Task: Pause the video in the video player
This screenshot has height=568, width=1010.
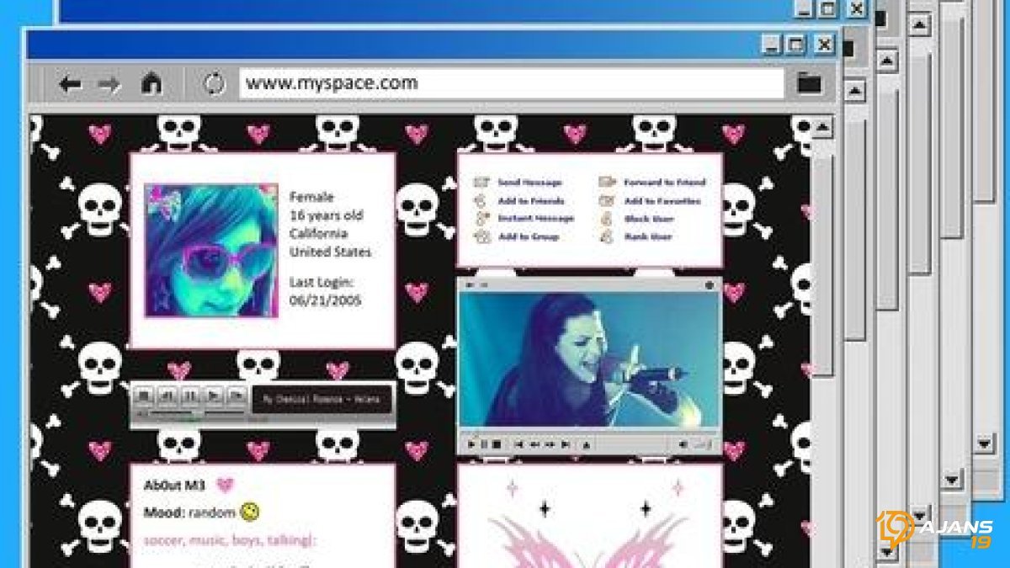Action: 484,443
